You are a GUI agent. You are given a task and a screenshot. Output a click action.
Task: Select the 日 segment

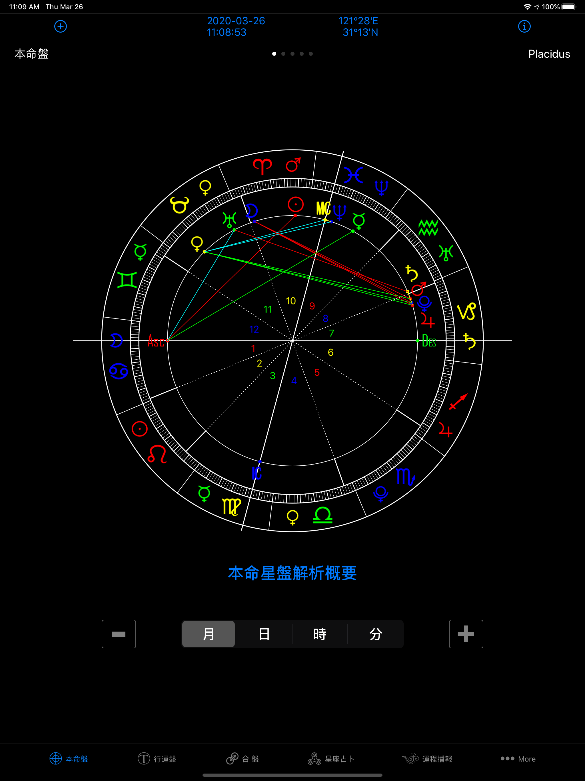pyautogui.click(x=264, y=634)
